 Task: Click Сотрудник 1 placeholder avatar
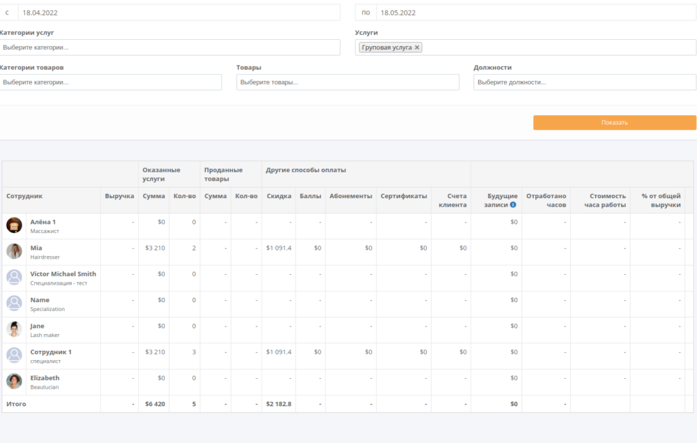[14, 355]
